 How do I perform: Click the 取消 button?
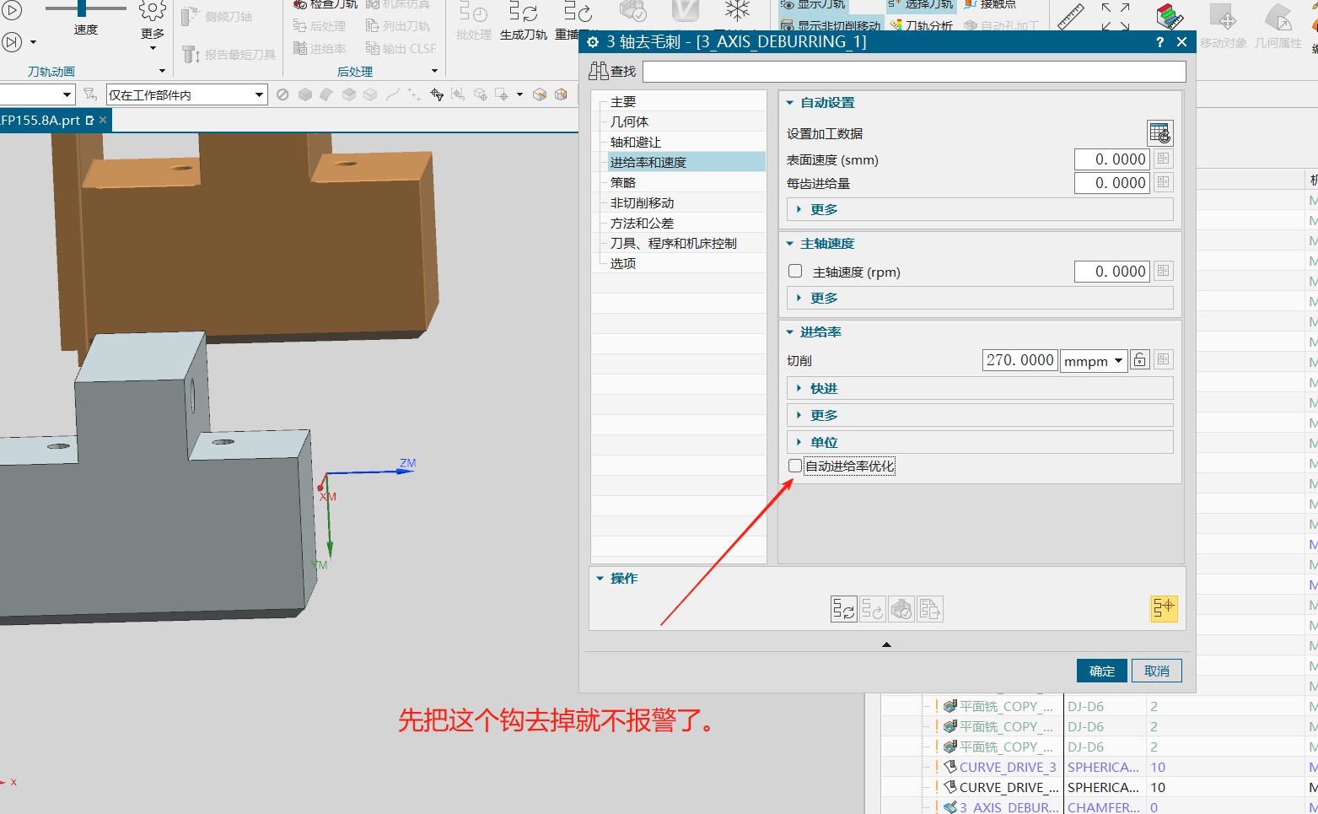click(1157, 671)
